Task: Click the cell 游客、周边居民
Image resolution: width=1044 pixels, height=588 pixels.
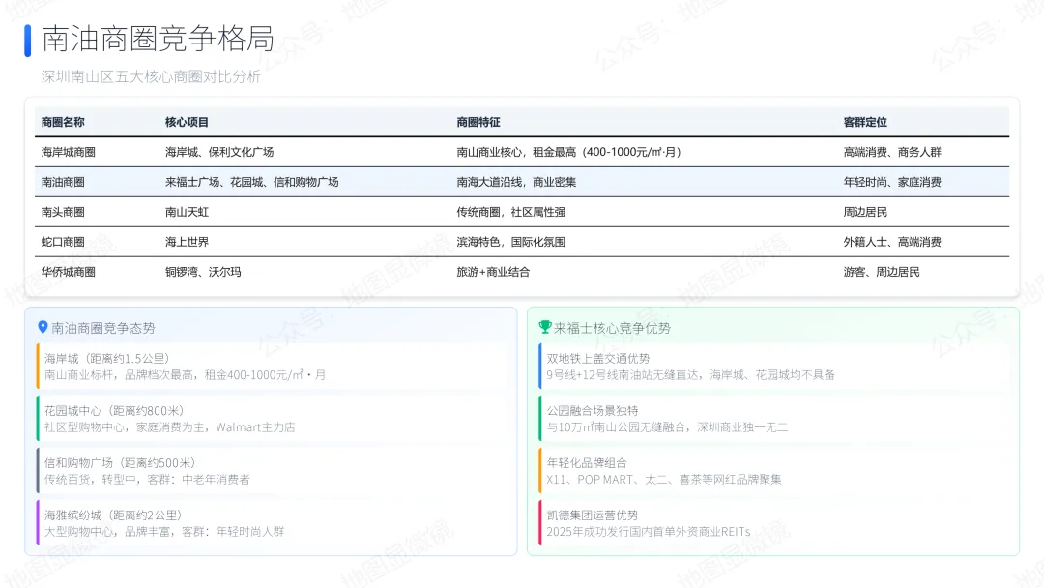Action: [882, 272]
